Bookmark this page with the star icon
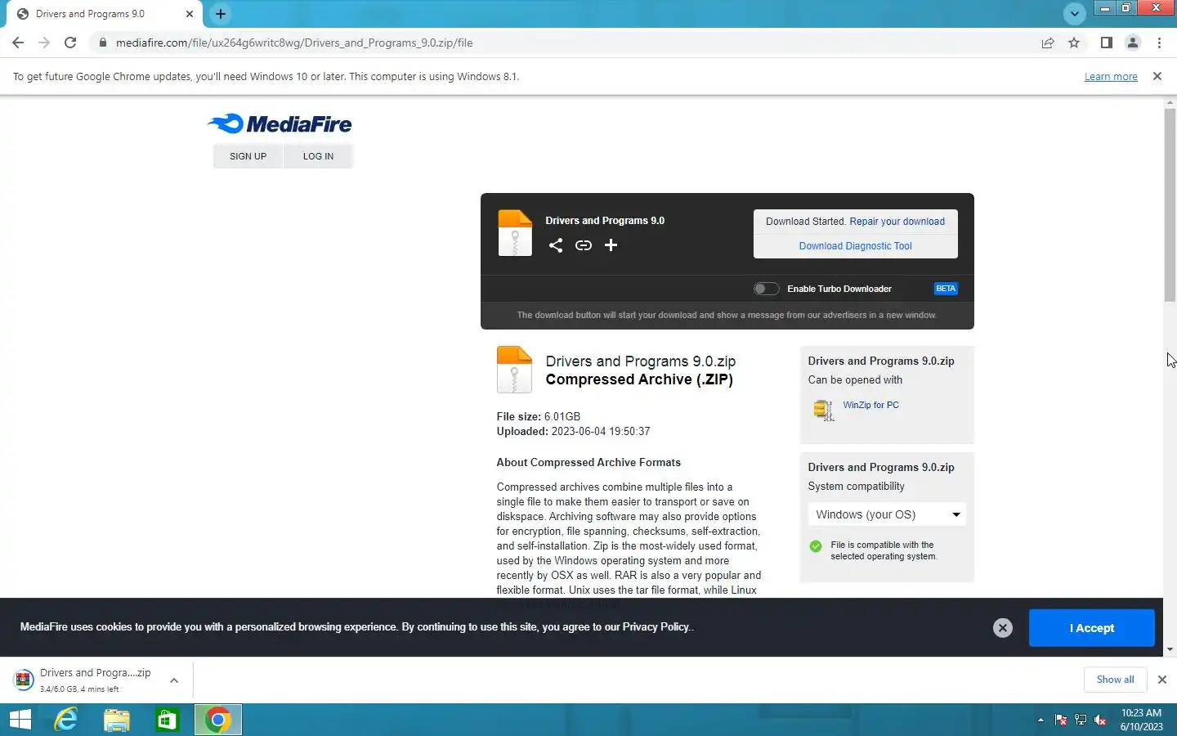1177x736 pixels. [1074, 43]
